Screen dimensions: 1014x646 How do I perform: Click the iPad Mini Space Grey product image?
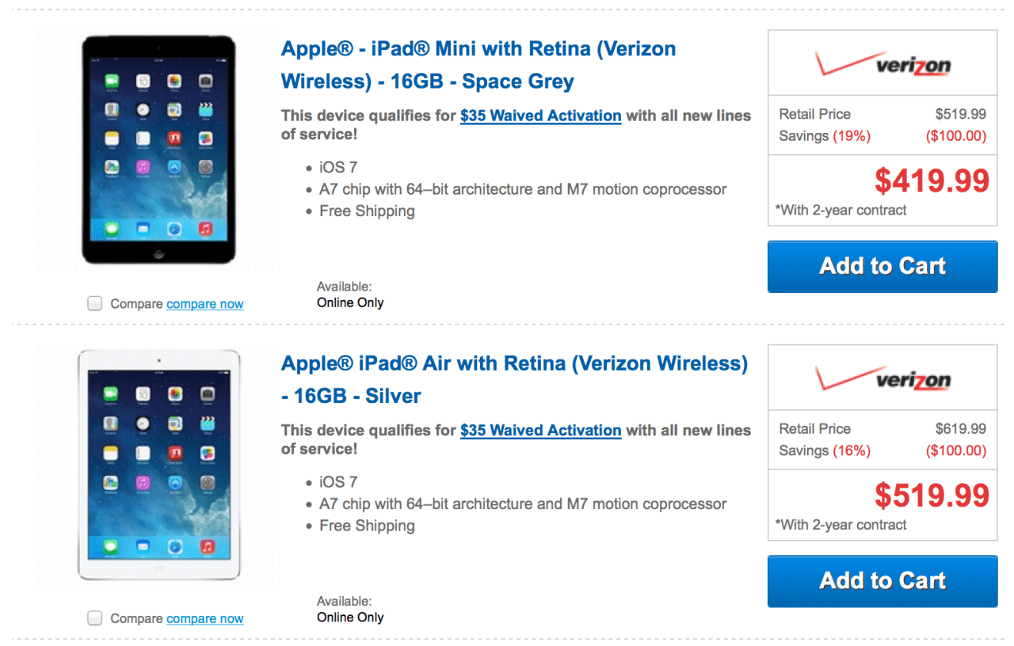pos(158,149)
